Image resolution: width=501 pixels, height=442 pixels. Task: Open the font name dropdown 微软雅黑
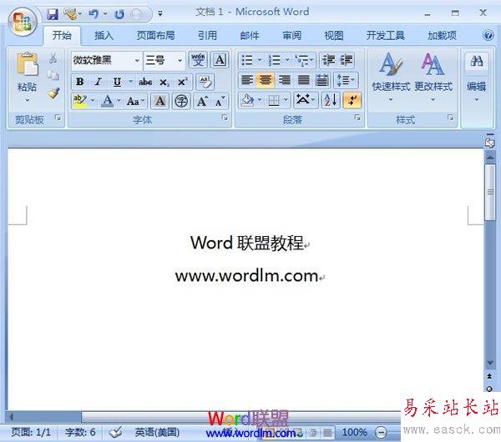click(x=137, y=60)
